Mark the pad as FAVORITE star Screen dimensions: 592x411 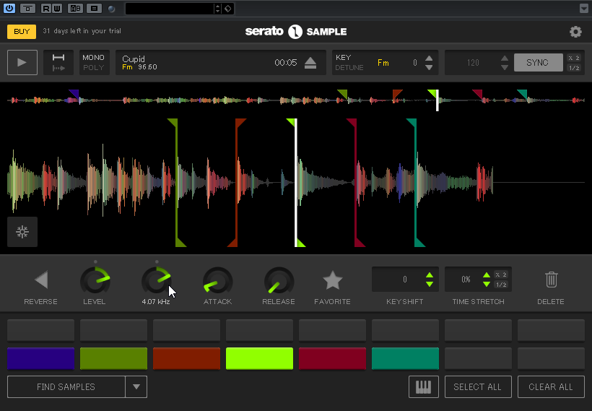pyautogui.click(x=333, y=280)
